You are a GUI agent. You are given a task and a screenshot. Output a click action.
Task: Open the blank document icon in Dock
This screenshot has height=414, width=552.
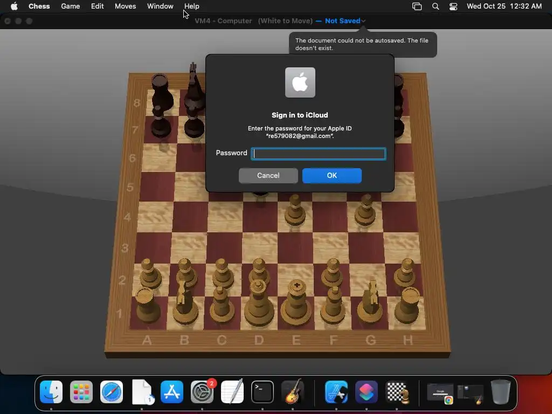(x=142, y=392)
